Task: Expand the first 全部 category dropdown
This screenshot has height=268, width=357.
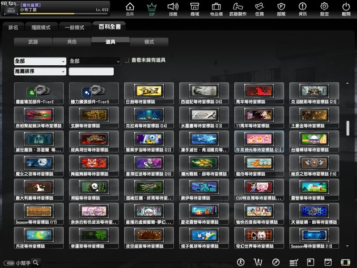Action: click(x=40, y=61)
